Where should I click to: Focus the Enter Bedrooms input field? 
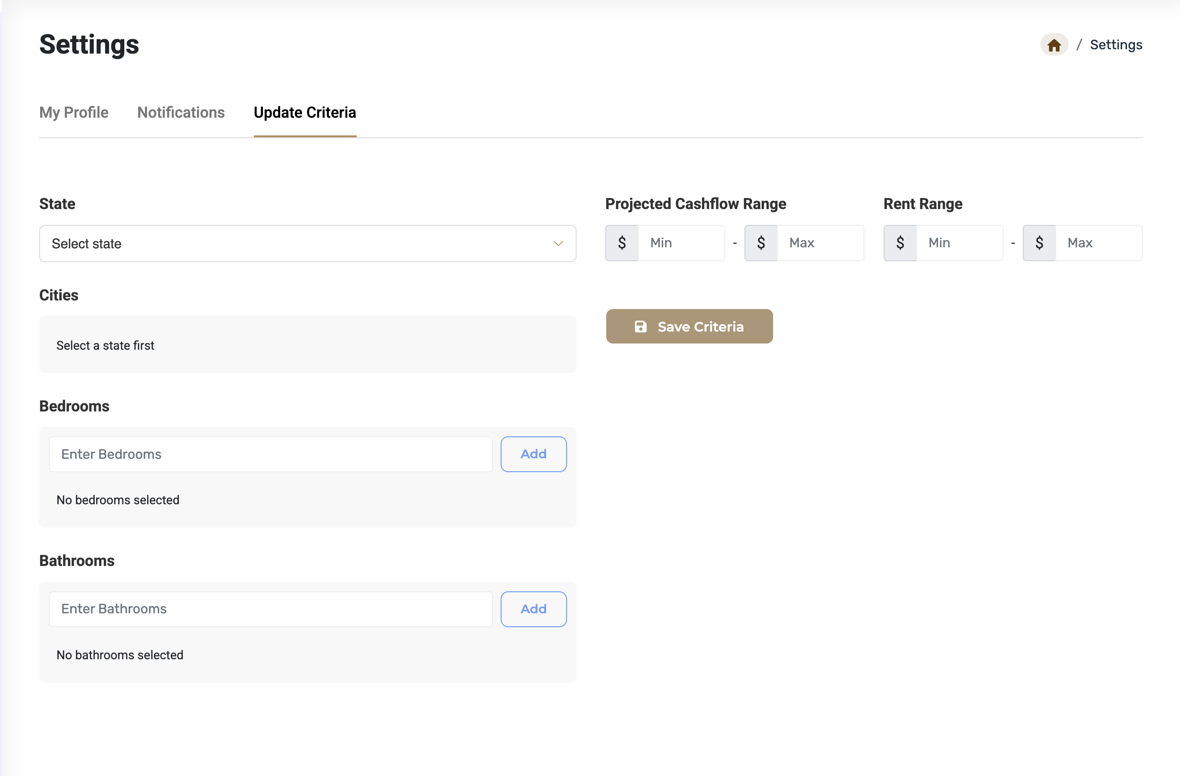(270, 454)
